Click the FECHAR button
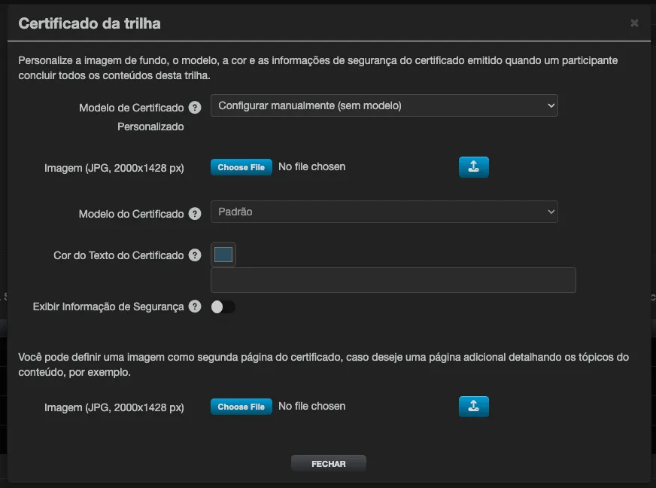 329,464
